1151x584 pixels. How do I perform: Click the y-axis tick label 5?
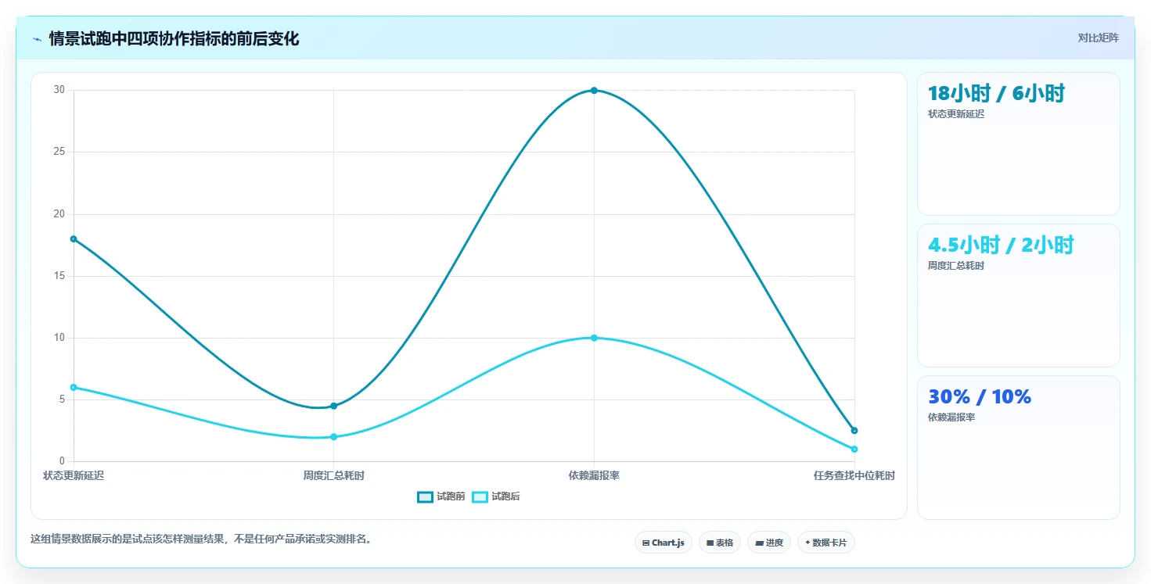click(63, 399)
